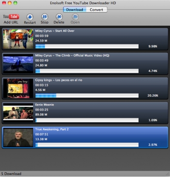170x177 pixels.
Task: Switch to the Download tab
Action: tap(75, 10)
